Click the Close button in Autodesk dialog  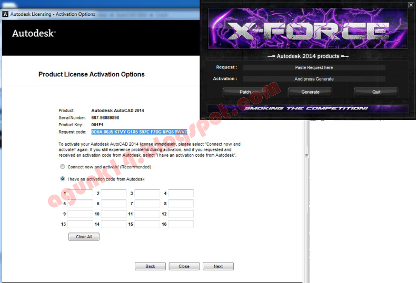point(184,266)
